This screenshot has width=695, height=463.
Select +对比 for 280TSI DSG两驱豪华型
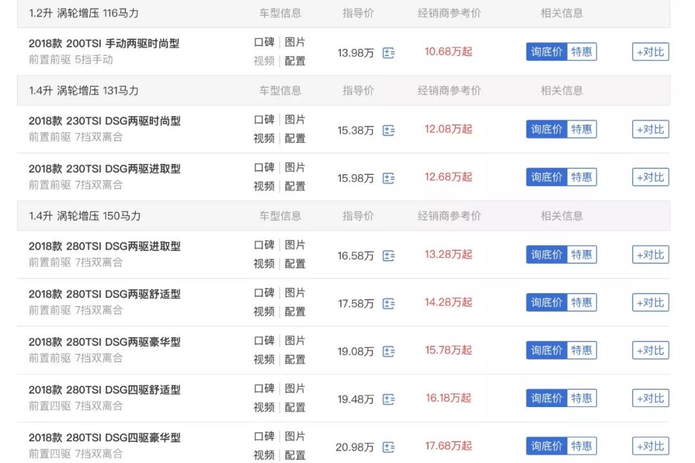650,350
